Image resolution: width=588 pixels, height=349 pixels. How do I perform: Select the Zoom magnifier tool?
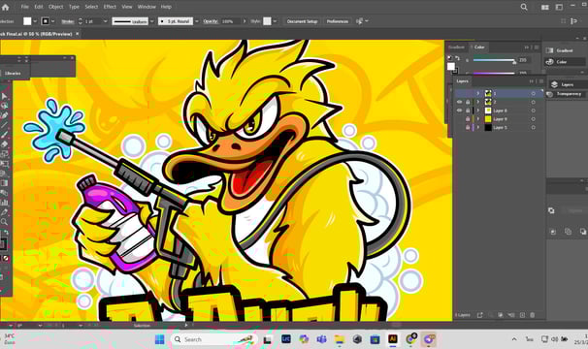(4, 222)
